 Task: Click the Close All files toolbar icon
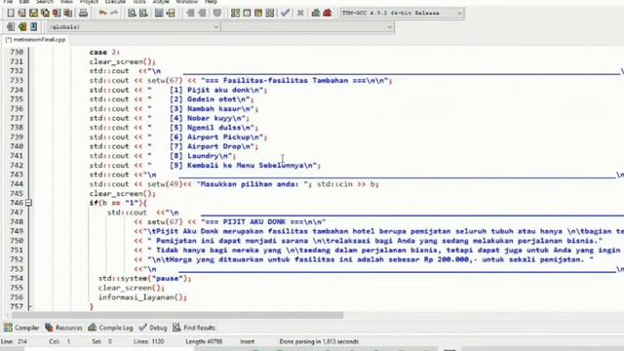(x=68, y=13)
